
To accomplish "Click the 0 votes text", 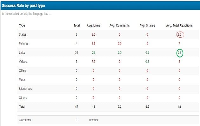I will tap(94, 120).
